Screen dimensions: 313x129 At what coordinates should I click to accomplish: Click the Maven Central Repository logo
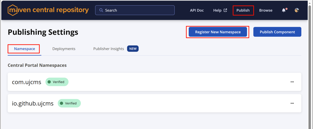pos(48,10)
